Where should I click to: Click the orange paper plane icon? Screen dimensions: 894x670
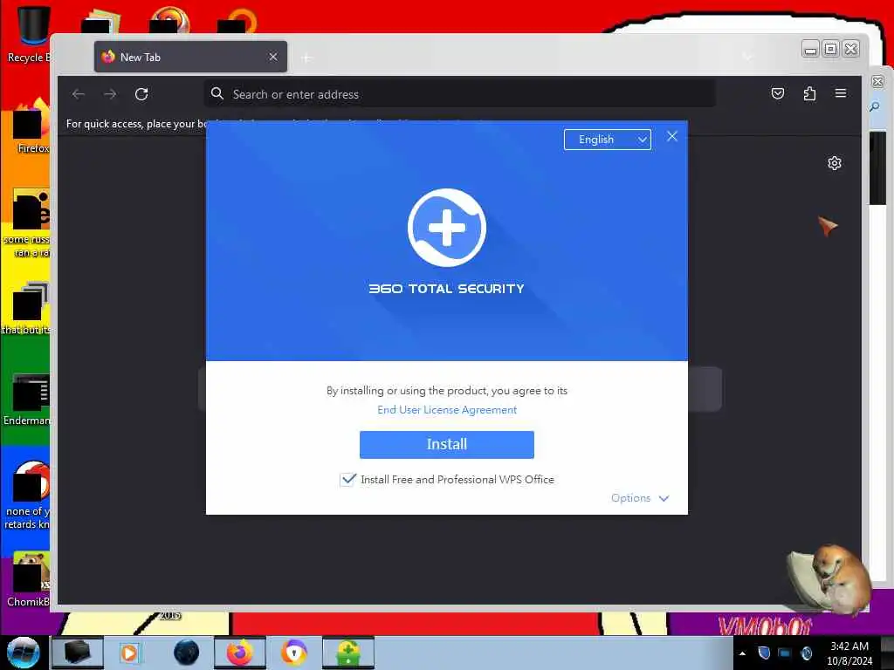click(828, 226)
